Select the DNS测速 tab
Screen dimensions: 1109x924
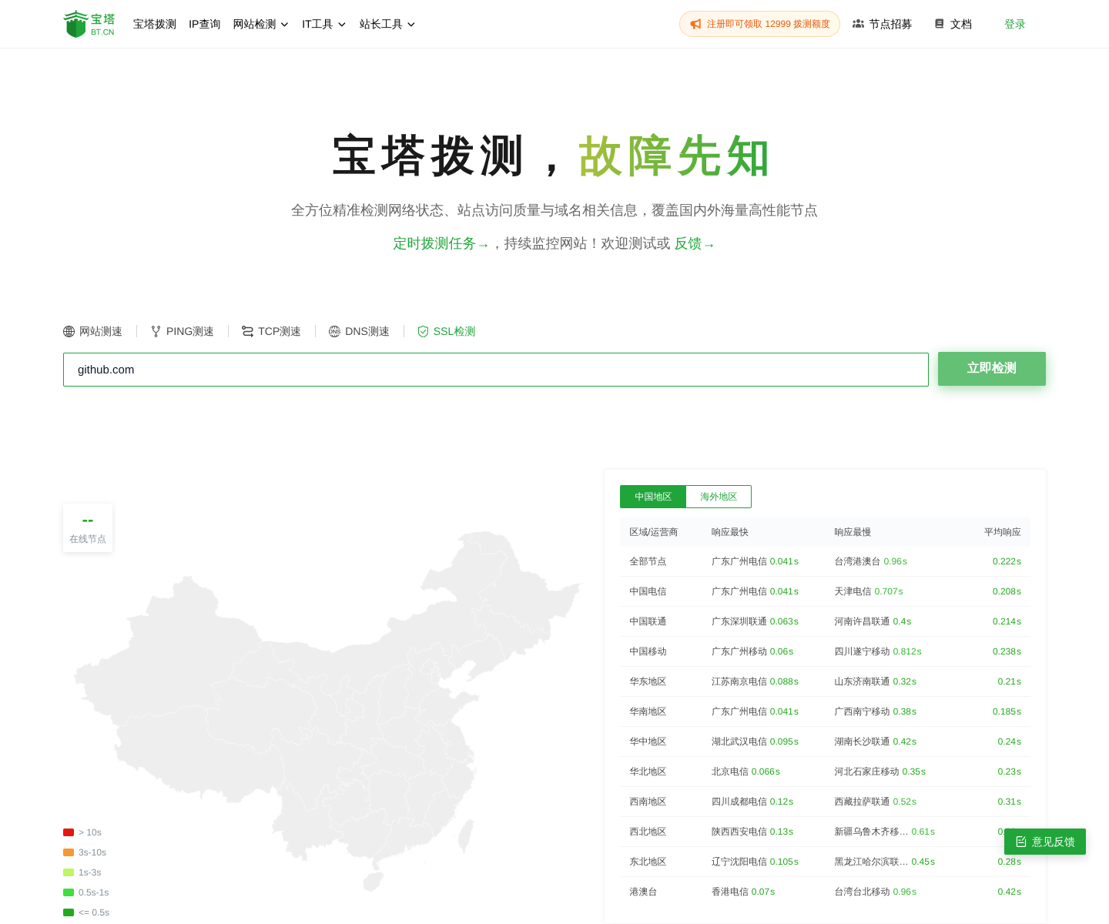click(x=359, y=331)
